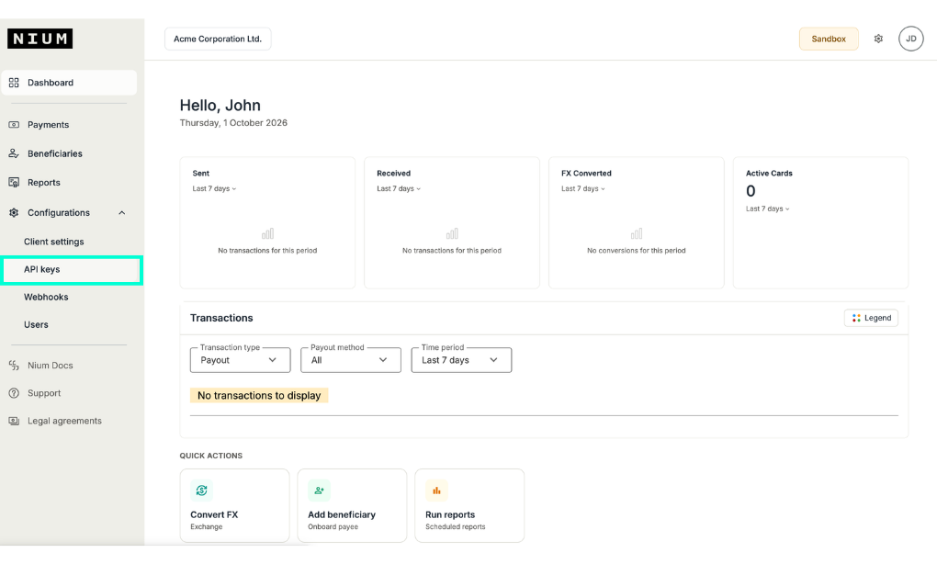Image resolution: width=937 pixels, height=564 pixels.
Task: Click the Nium Docs link icon
Action: click(x=14, y=365)
